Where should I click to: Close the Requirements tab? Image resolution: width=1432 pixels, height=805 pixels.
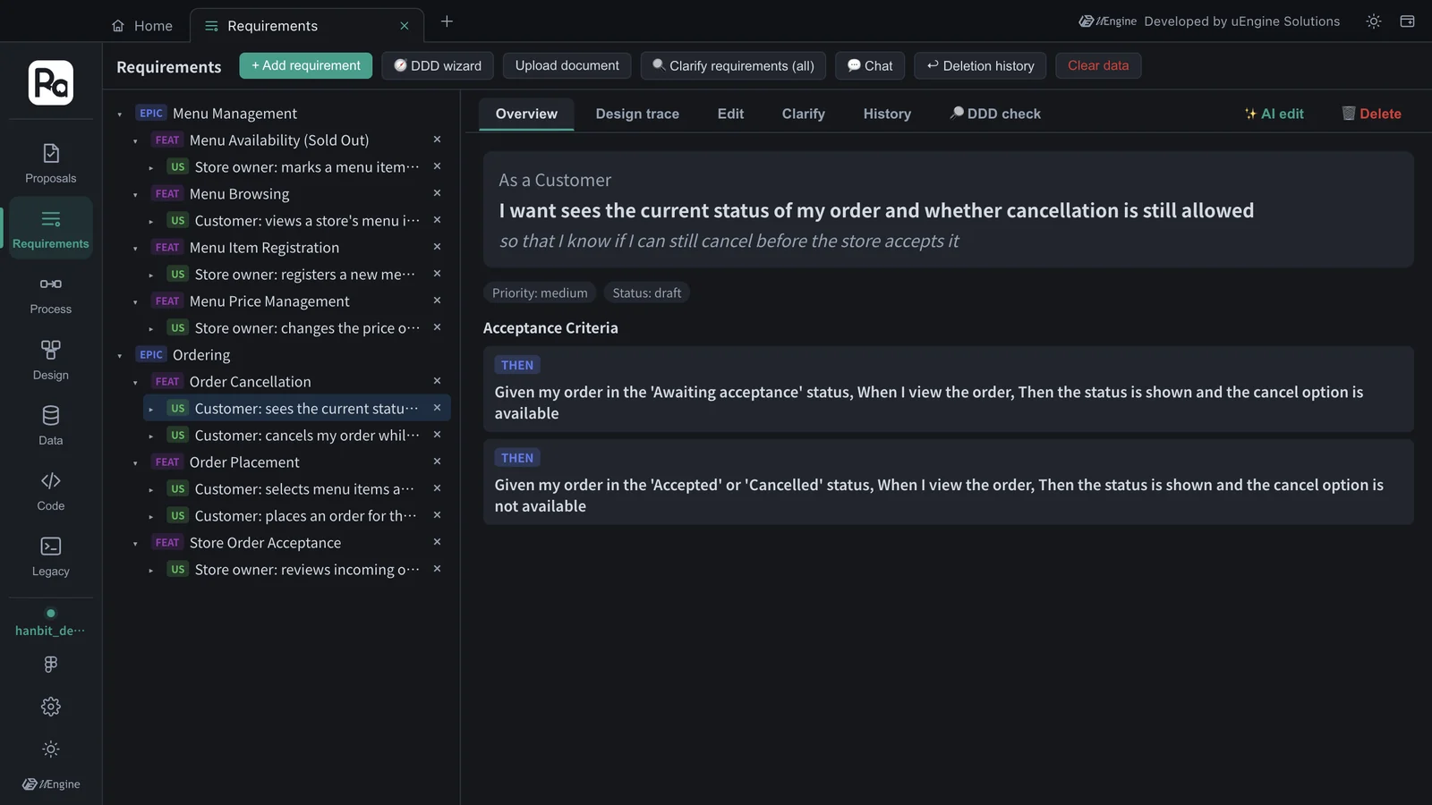(405, 26)
